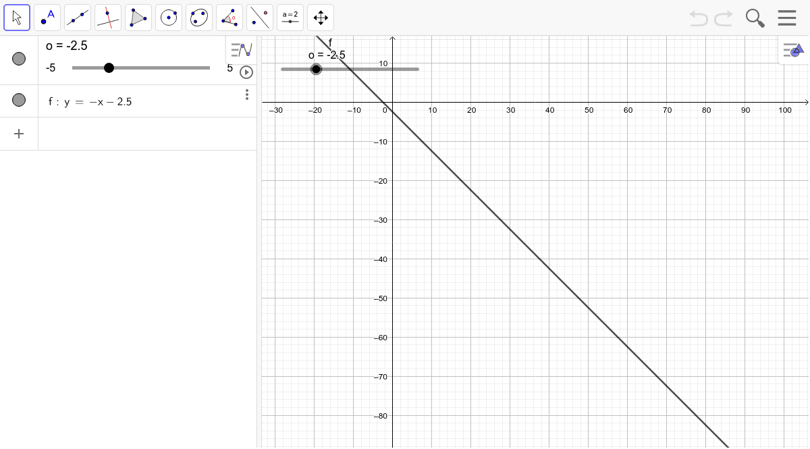Click the Undo button
The image size is (810, 449).
pyautogui.click(x=699, y=18)
